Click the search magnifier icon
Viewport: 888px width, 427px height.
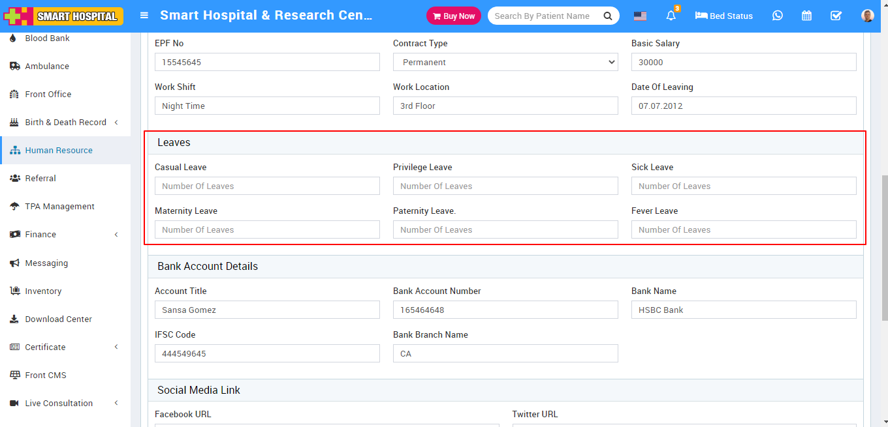[607, 16]
